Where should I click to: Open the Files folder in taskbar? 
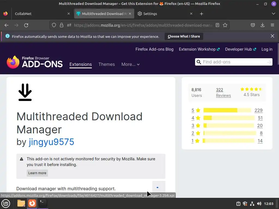coord(21,203)
